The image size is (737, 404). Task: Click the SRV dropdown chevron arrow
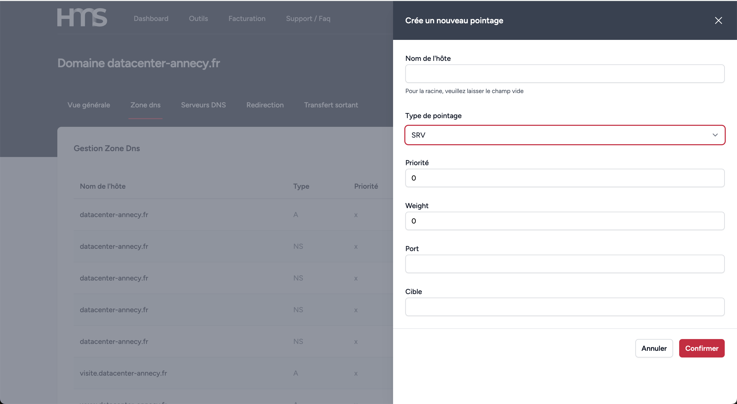715,135
